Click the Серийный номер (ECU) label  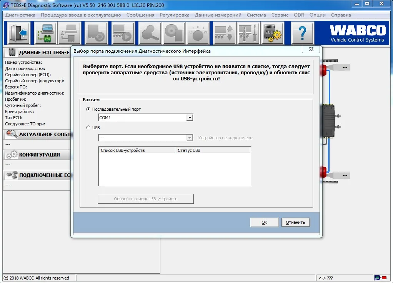pos(28,75)
